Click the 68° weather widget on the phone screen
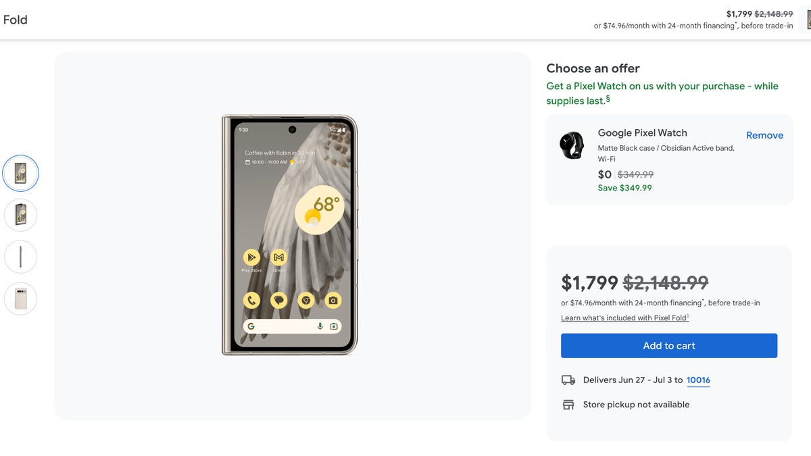811x456 pixels. (320, 209)
